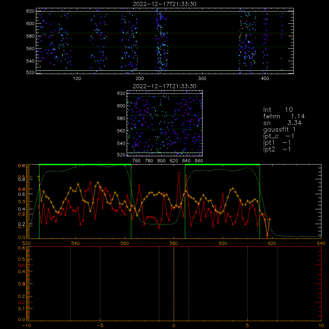Click the -10 tick on bottom plot axis
This screenshot has height=329, width=329.
26,326
